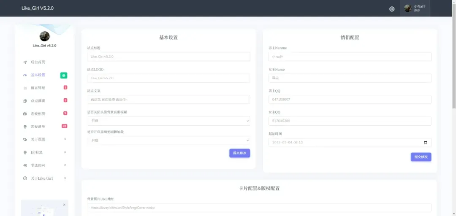Click the Like_Girl V5.2.0 header title
Image resolution: width=456 pixels, height=216 pixels.
(38, 8)
